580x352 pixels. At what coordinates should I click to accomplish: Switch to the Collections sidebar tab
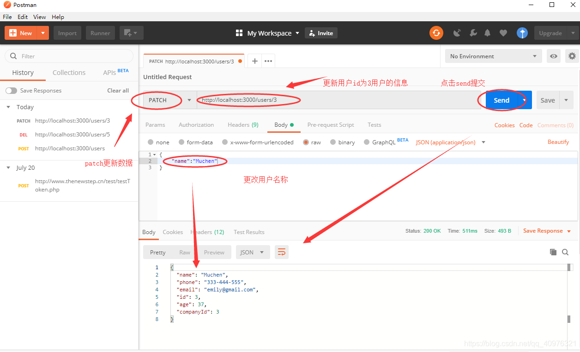pyautogui.click(x=69, y=73)
